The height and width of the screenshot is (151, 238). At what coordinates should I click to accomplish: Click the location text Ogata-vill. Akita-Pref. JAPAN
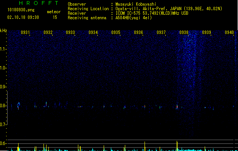pos(148,9)
